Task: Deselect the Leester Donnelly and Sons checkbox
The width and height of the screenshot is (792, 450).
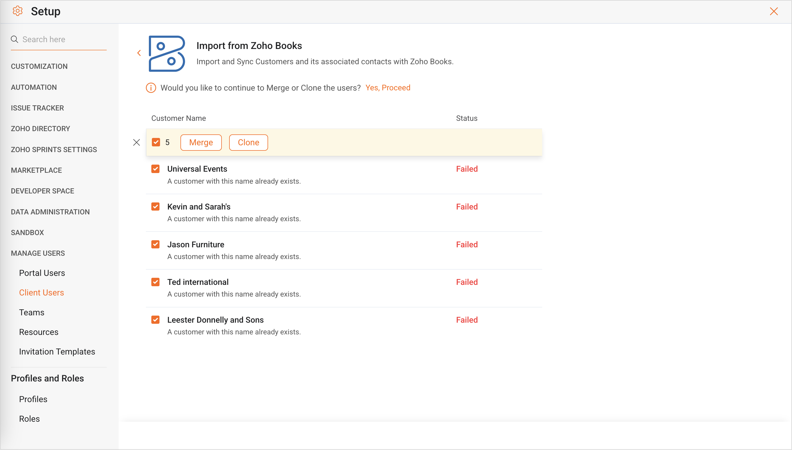Action: 155,320
